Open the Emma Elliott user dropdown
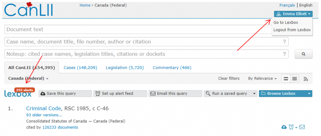 pos(293,14)
